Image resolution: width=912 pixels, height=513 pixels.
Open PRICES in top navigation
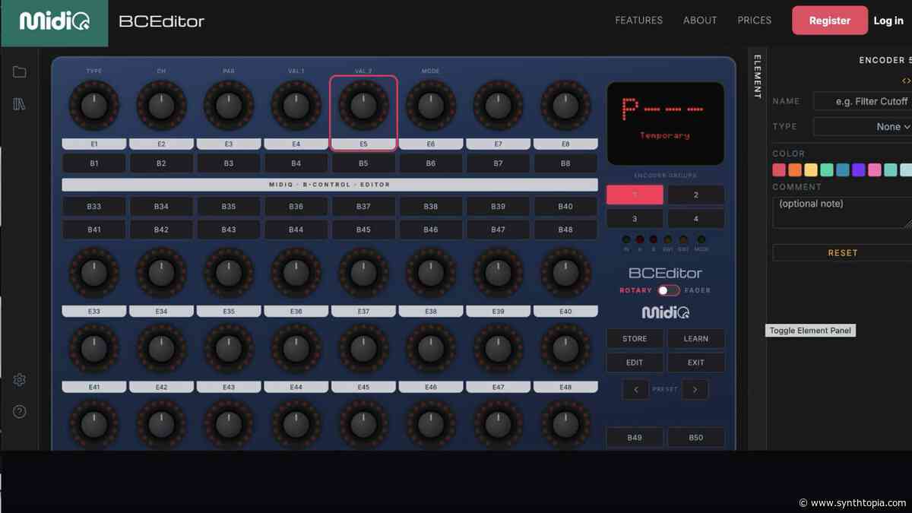click(x=755, y=21)
